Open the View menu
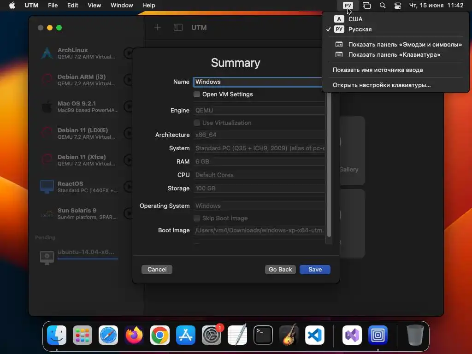Image resolution: width=472 pixels, height=354 pixels. (94, 6)
